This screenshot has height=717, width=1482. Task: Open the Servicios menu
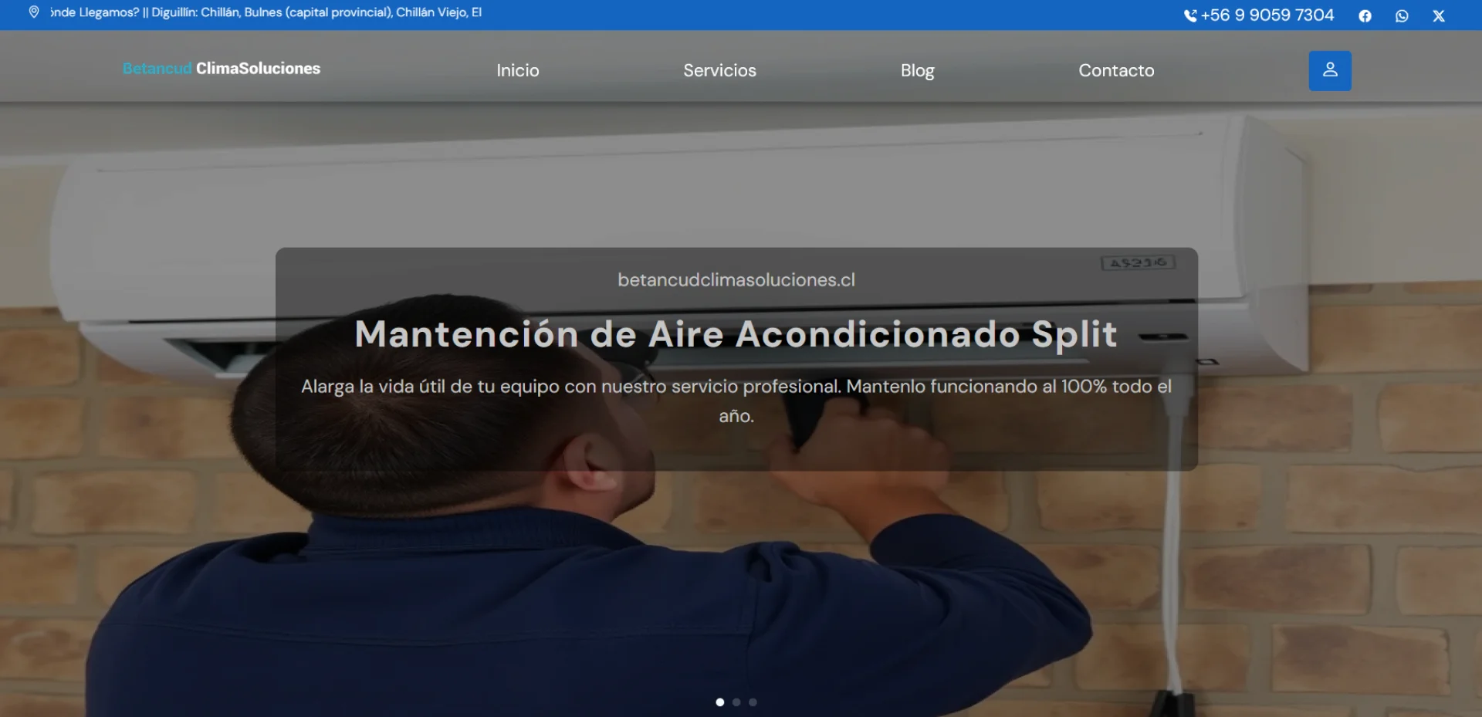point(719,71)
